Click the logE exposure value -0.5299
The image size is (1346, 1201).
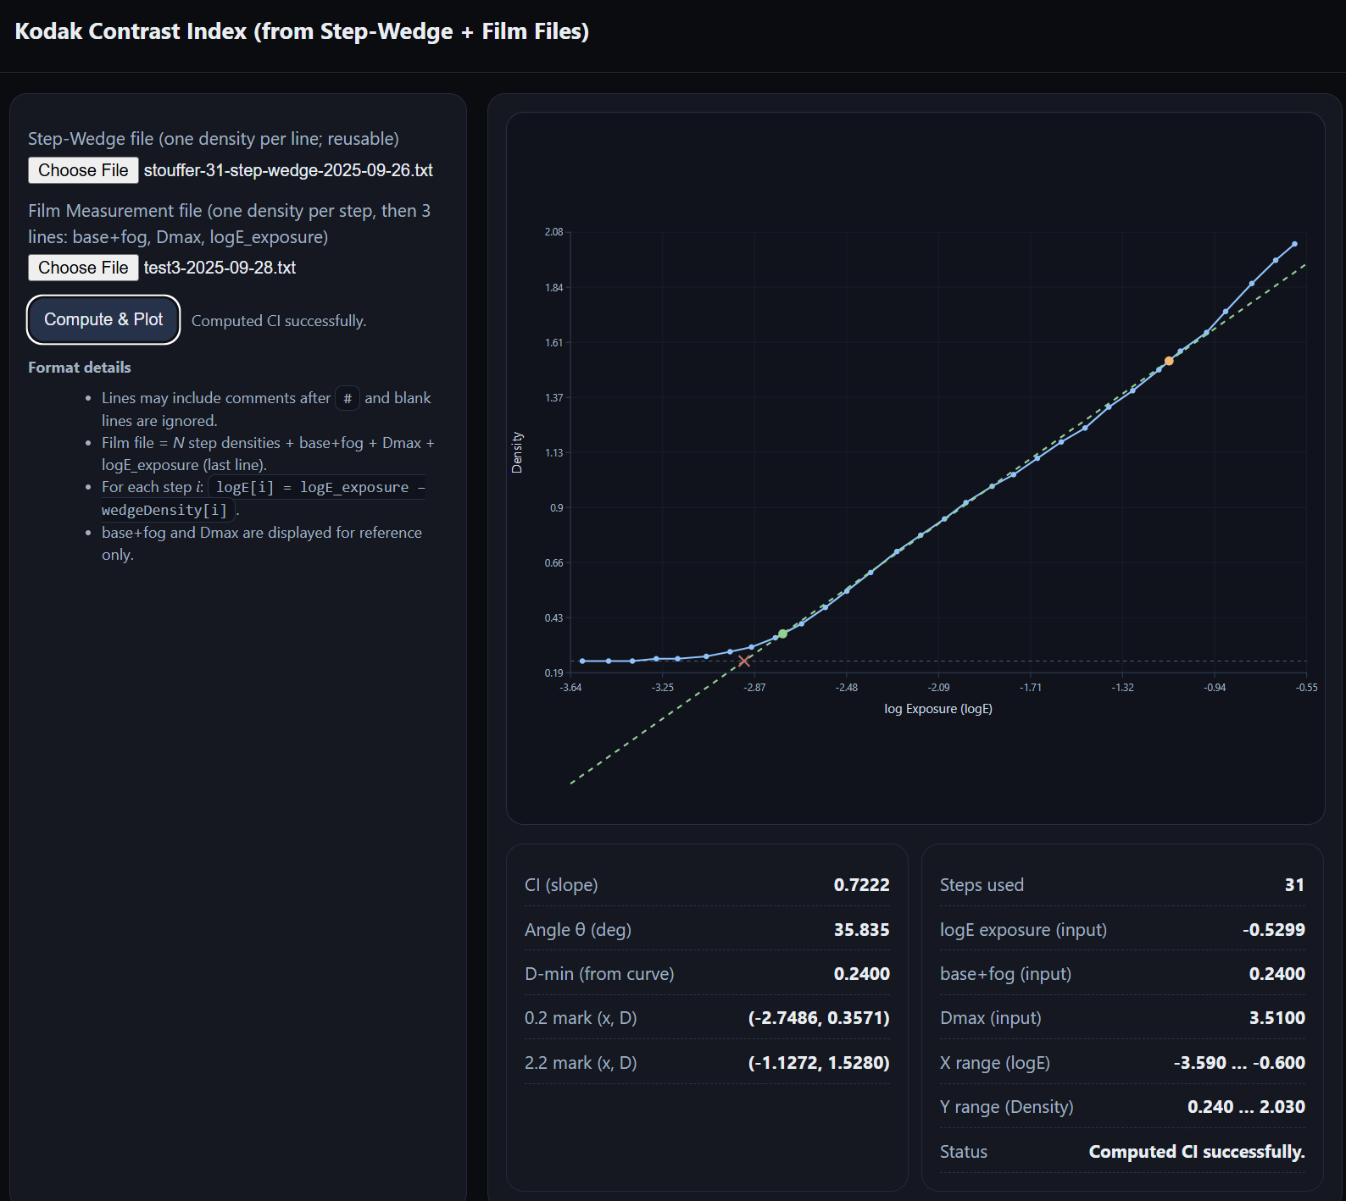click(1273, 930)
